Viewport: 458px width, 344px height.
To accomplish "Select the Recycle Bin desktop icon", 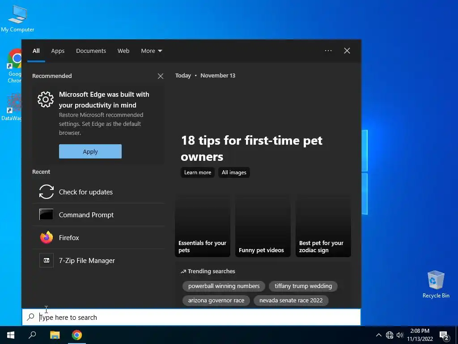I will (x=436, y=284).
